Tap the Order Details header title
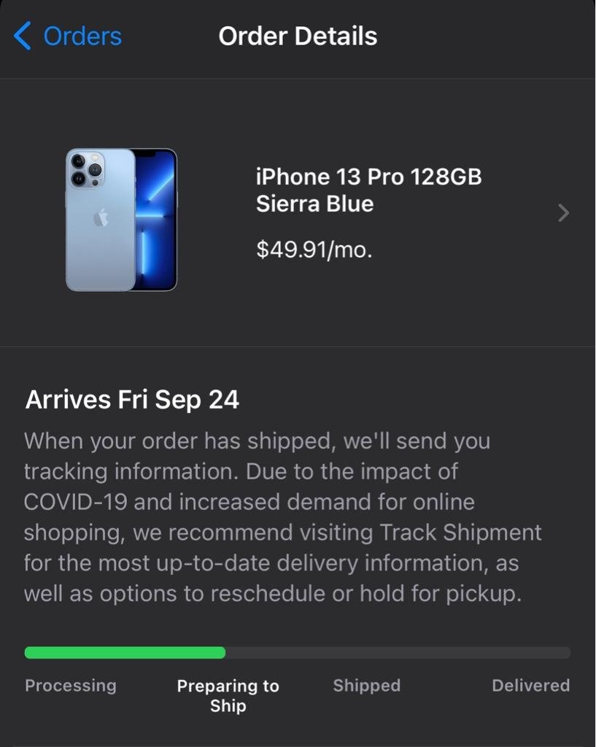This screenshot has height=747, width=596. click(298, 36)
